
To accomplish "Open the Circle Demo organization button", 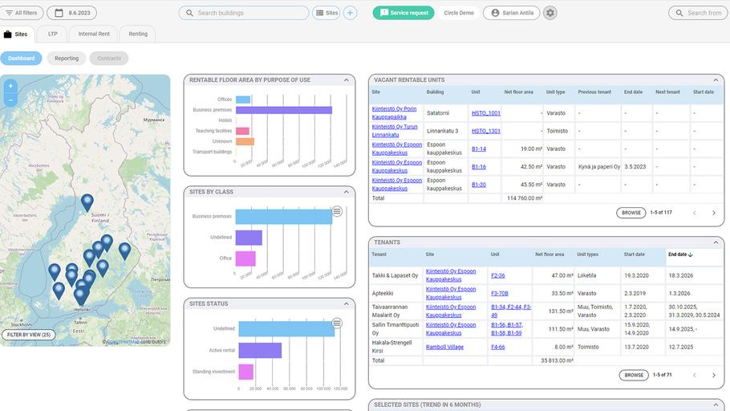I will (459, 13).
